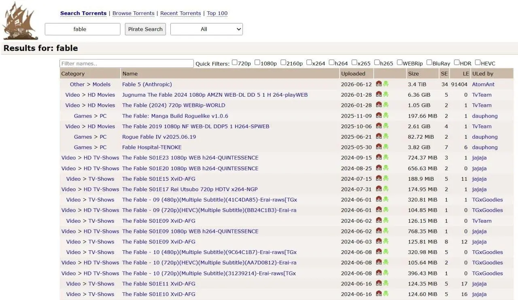Click green skull icon in Rogue Fable IV row
518x300 pixels.
pos(386,136)
